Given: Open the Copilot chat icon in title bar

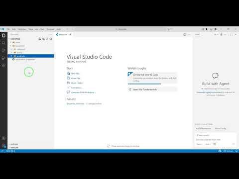Looking at the screenshot, I should pyautogui.click(x=169, y=29).
